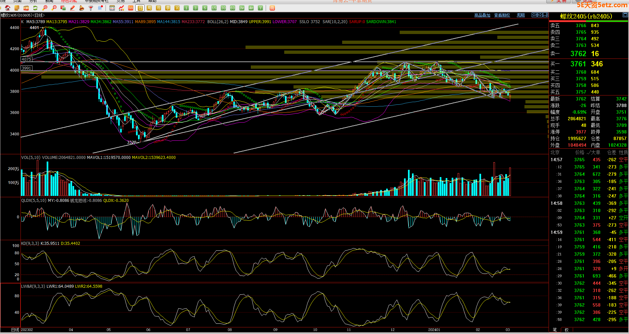Zoom out of the chart
629x334 pixels.
(x=54, y=8)
